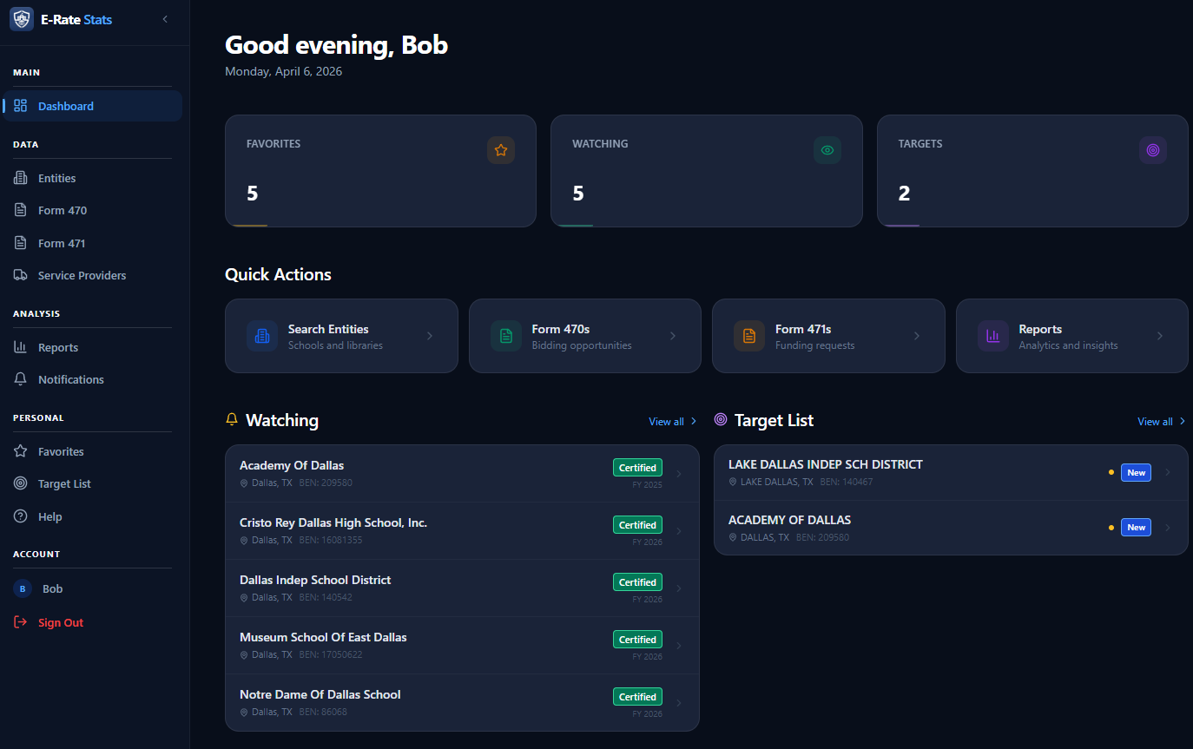Open the Favorites page from the Personal menu
This screenshot has width=1193, height=749.
pyautogui.click(x=58, y=451)
